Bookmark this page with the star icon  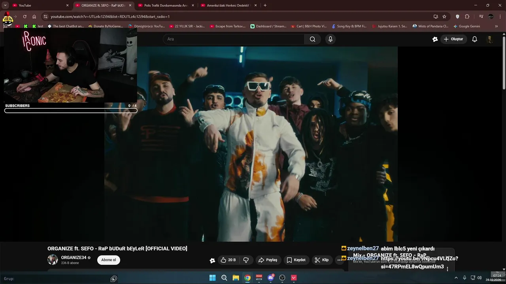[x=444, y=17]
